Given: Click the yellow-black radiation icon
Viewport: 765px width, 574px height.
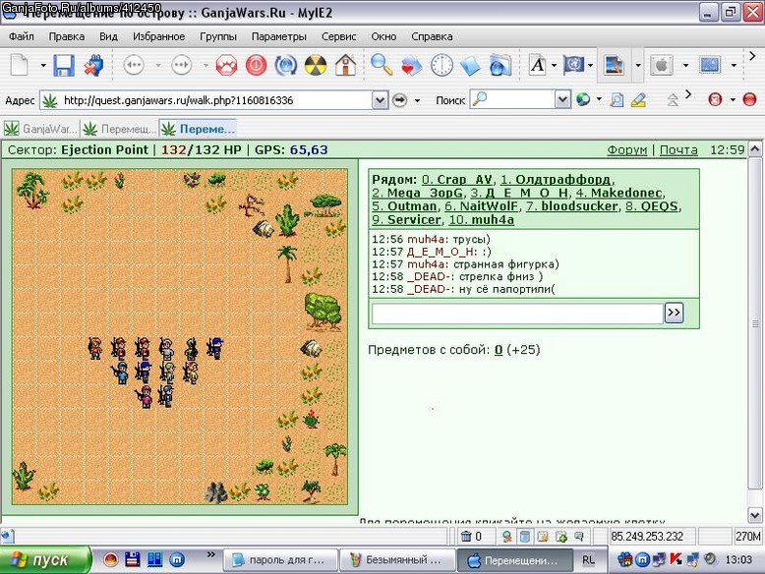Looking at the screenshot, I should point(316,65).
